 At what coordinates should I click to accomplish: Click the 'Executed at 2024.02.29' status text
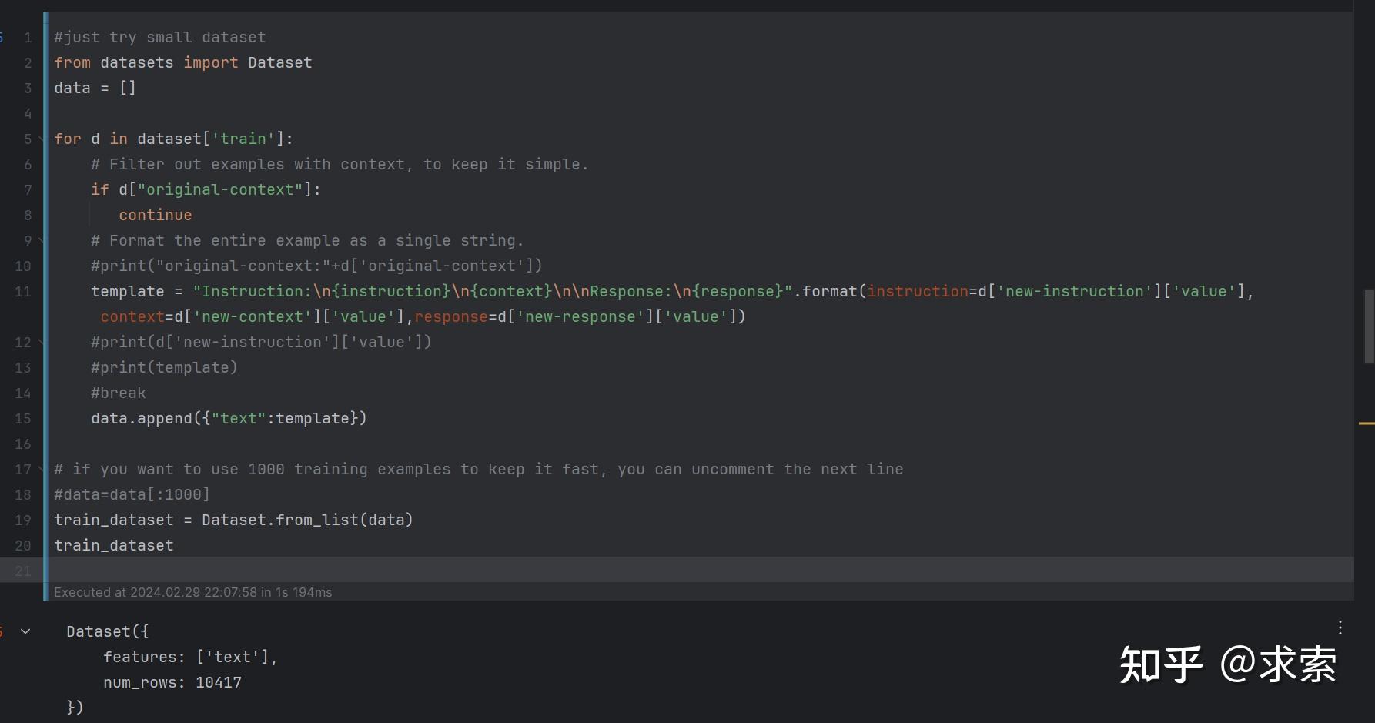(x=193, y=592)
